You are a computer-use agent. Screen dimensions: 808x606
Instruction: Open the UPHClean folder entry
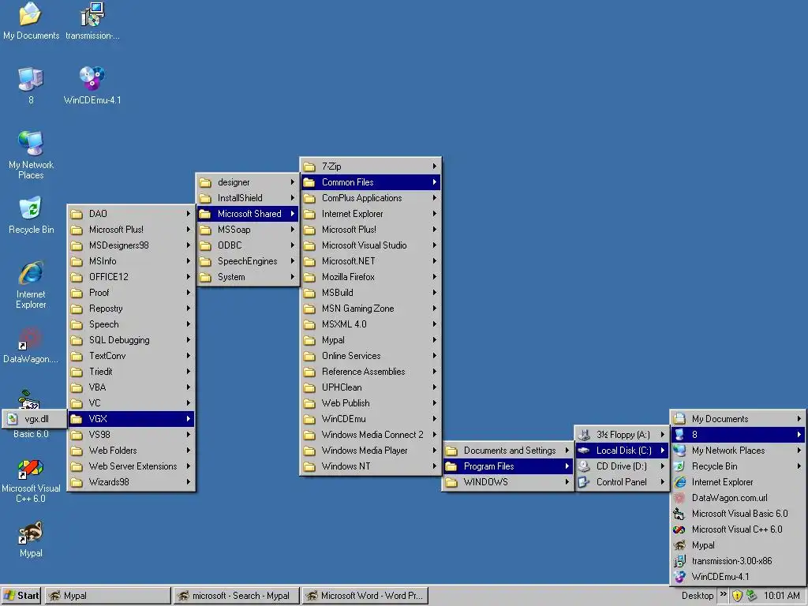coord(371,387)
